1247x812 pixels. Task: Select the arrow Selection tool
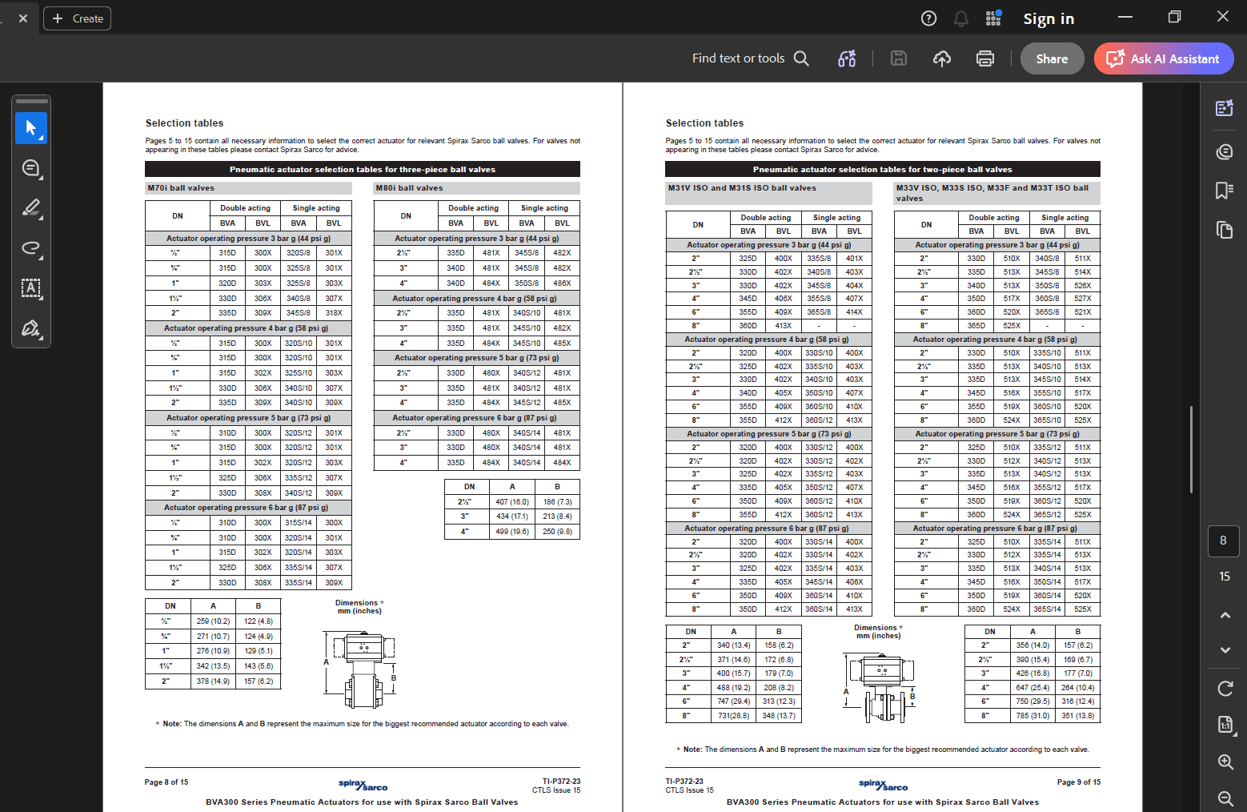(x=31, y=128)
